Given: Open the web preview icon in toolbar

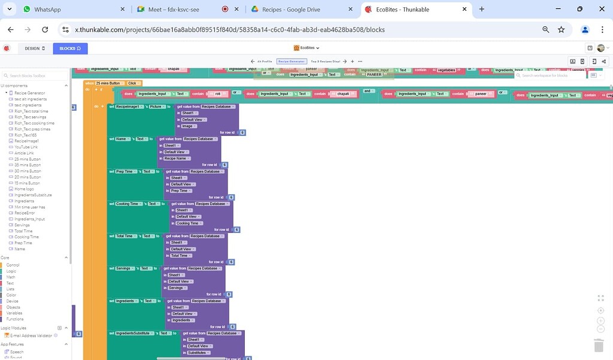Looking at the screenshot, I should pos(573,61).
